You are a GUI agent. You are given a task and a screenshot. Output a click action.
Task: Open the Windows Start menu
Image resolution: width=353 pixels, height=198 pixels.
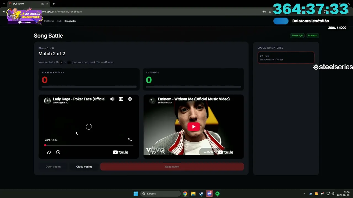(x=136, y=194)
